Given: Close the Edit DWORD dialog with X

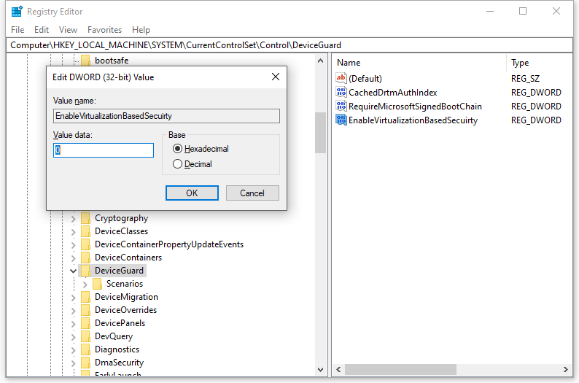Looking at the screenshot, I should (x=276, y=77).
